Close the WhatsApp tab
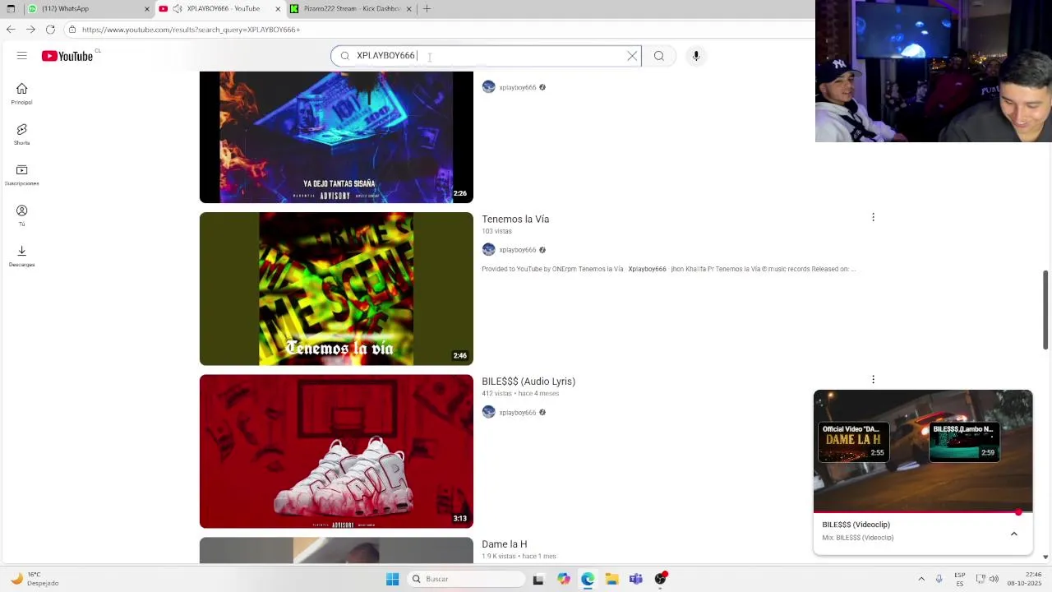 pyautogui.click(x=147, y=9)
